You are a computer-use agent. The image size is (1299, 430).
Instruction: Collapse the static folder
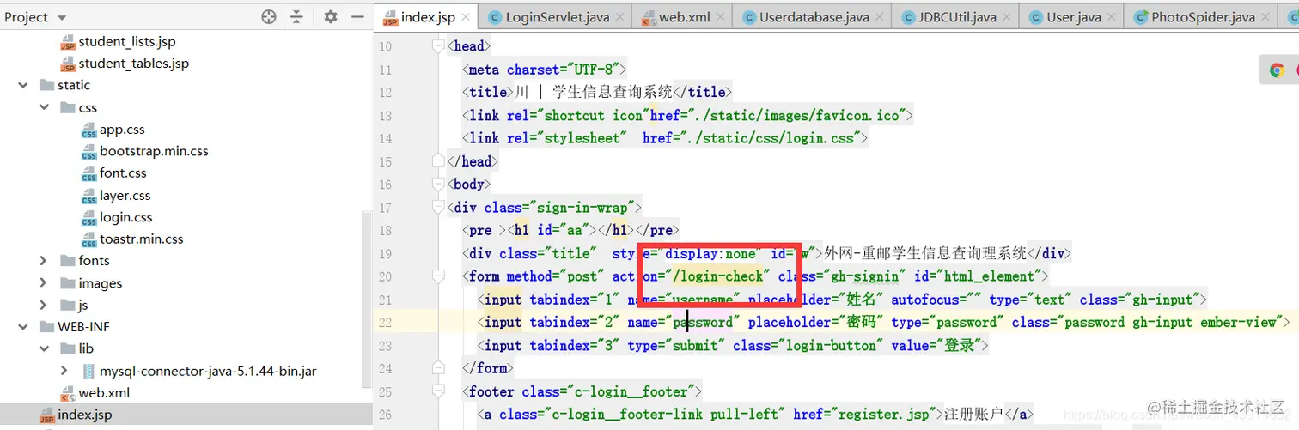pyautogui.click(x=22, y=85)
